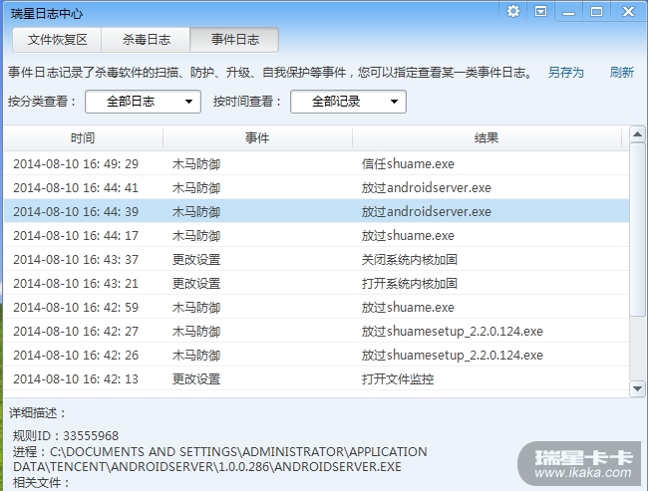
Task: Click the 相关文件 label
Action: pyautogui.click(x=41, y=482)
